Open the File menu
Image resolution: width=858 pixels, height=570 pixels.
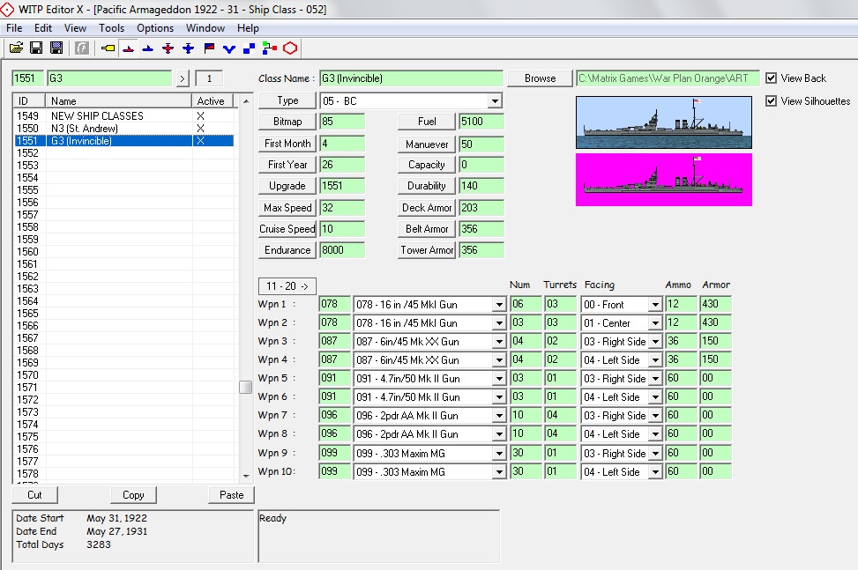pyautogui.click(x=14, y=28)
